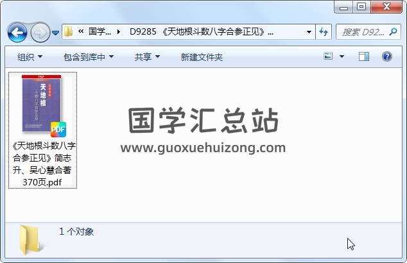This screenshot has width=407, height=263.
Task: Toggle the preview pane button
Action: (364, 56)
